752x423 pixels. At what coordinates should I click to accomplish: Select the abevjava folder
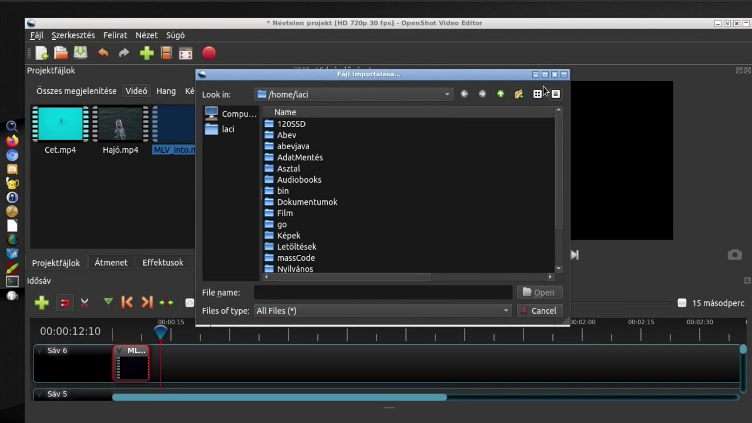(287, 146)
